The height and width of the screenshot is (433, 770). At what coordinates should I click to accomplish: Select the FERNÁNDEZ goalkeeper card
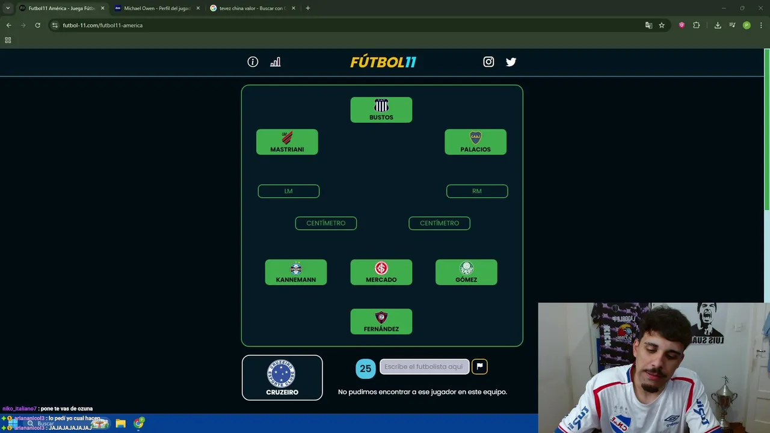(x=381, y=322)
